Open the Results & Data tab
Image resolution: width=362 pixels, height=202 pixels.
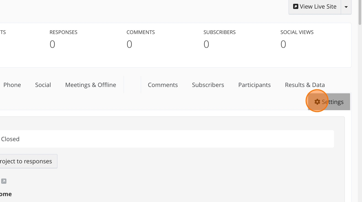click(x=304, y=85)
